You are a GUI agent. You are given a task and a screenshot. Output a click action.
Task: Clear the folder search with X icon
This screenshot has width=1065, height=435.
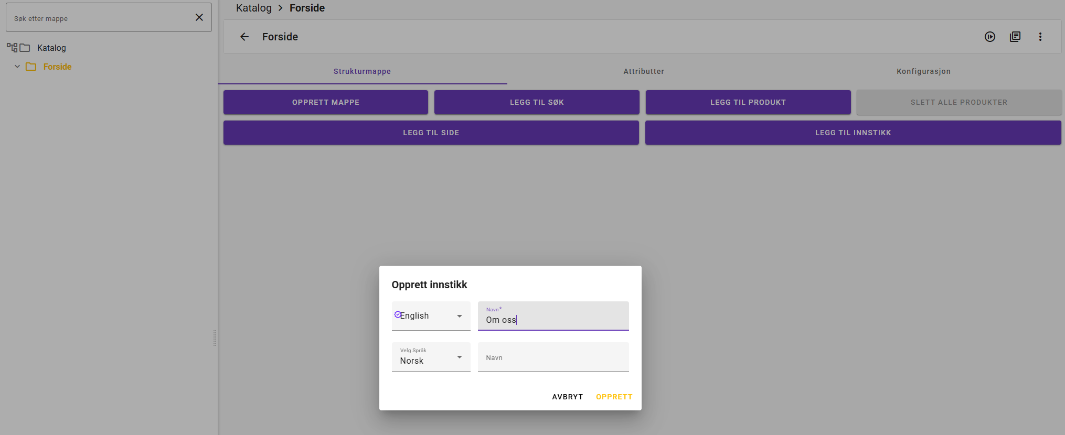(199, 17)
